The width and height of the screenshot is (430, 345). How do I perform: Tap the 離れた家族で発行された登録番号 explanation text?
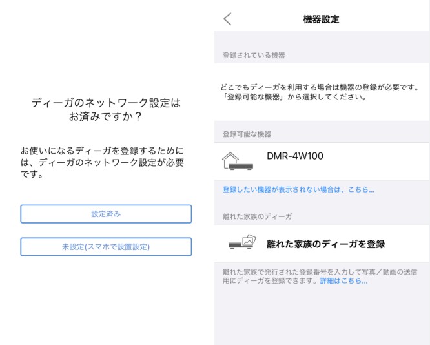320,277
